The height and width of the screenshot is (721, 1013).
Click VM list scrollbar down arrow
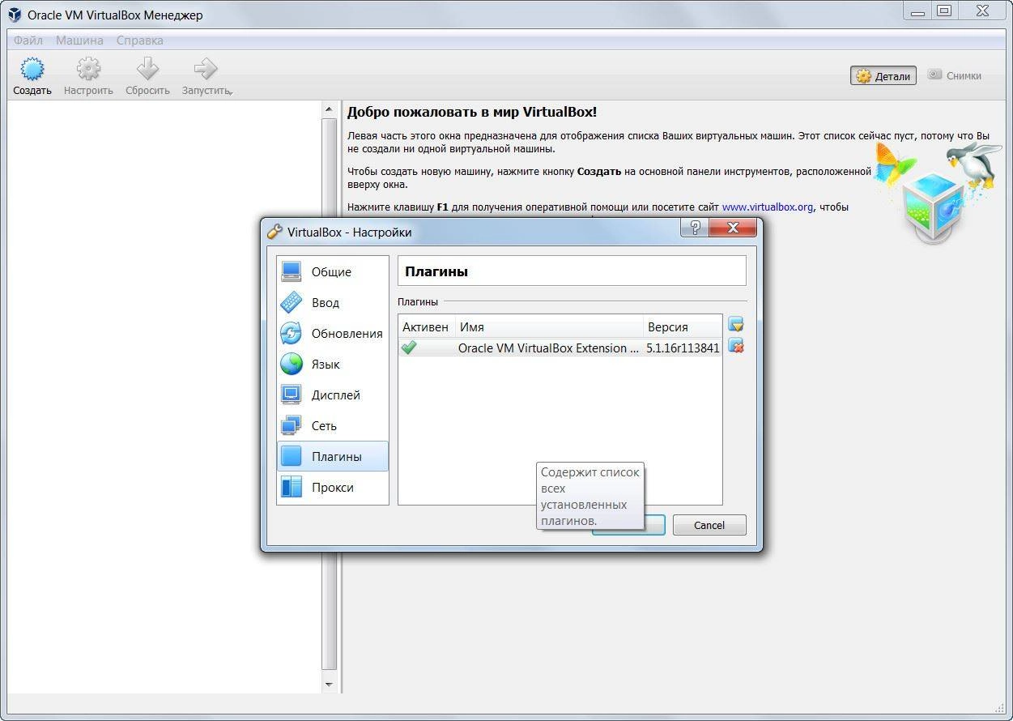click(x=329, y=685)
